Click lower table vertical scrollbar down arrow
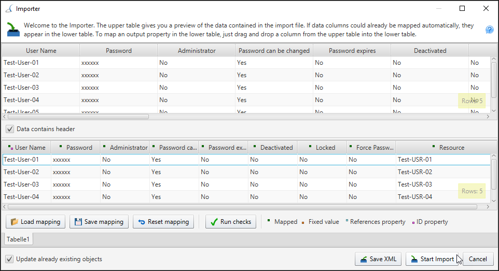Viewport: 499px width, 271px height. pyautogui.click(x=494, y=201)
